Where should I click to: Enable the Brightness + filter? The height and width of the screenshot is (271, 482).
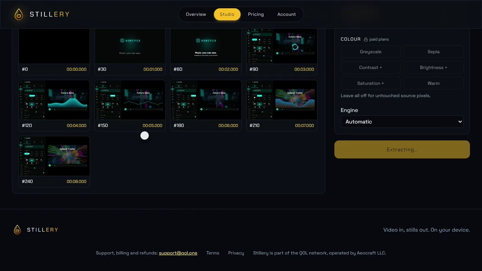pos(433,67)
